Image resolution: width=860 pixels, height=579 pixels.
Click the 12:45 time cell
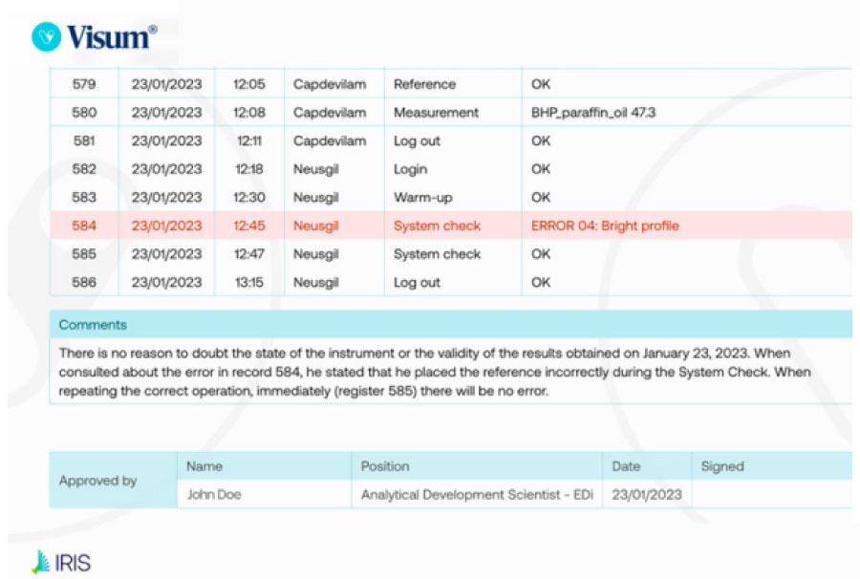point(249,225)
